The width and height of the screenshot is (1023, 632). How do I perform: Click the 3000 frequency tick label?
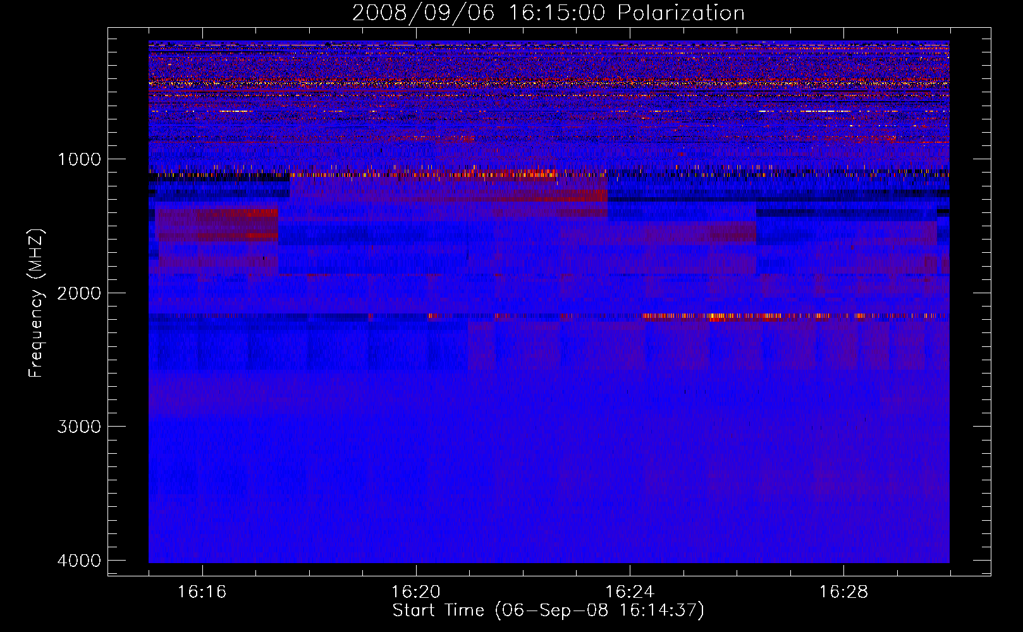tap(79, 426)
